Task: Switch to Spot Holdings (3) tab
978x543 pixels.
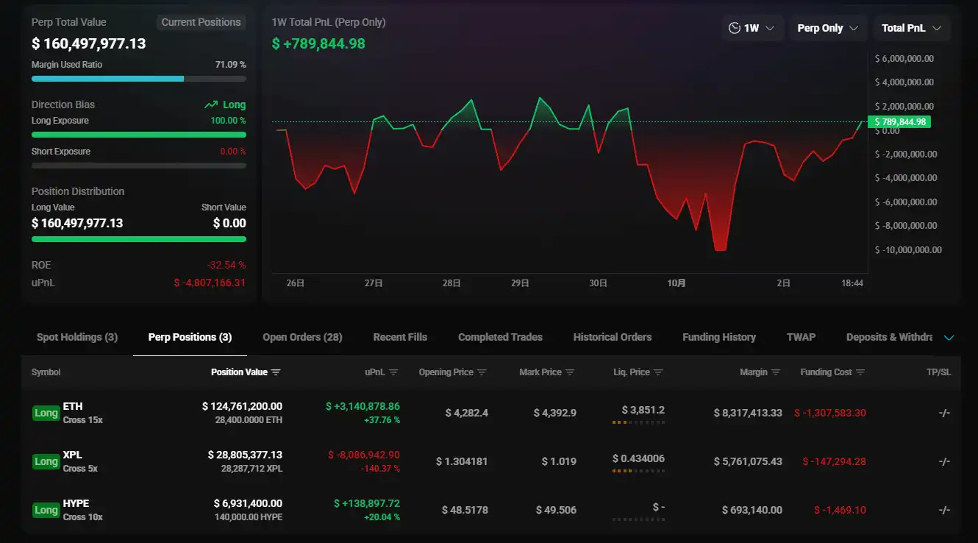Action: pos(77,337)
